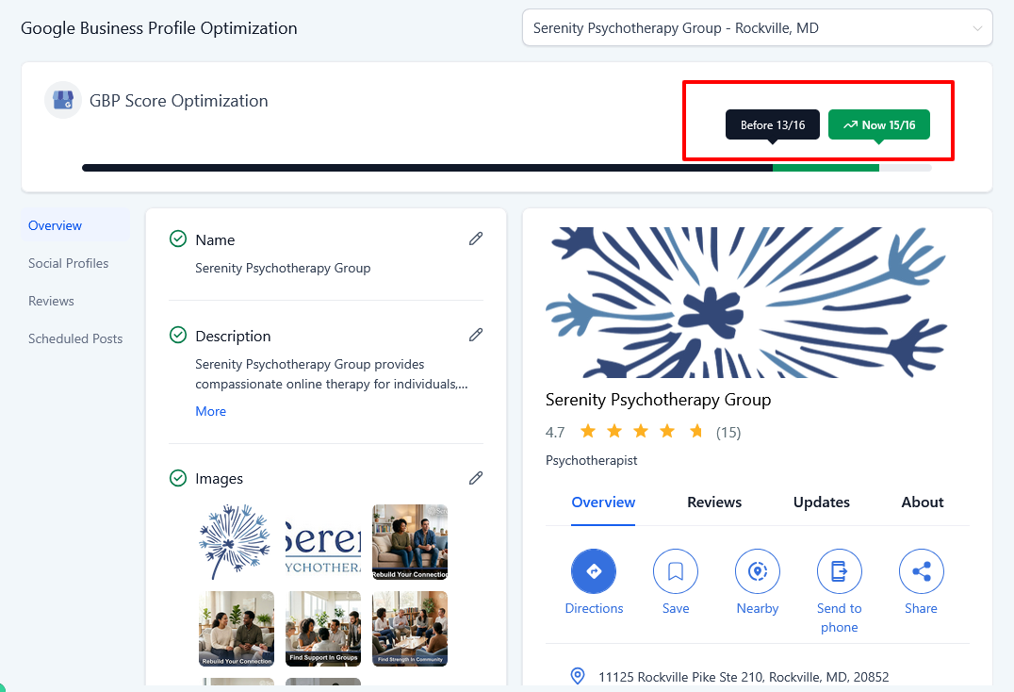Switch to Updates tab in preview
Screen dimensions: 1014x692
822,503
